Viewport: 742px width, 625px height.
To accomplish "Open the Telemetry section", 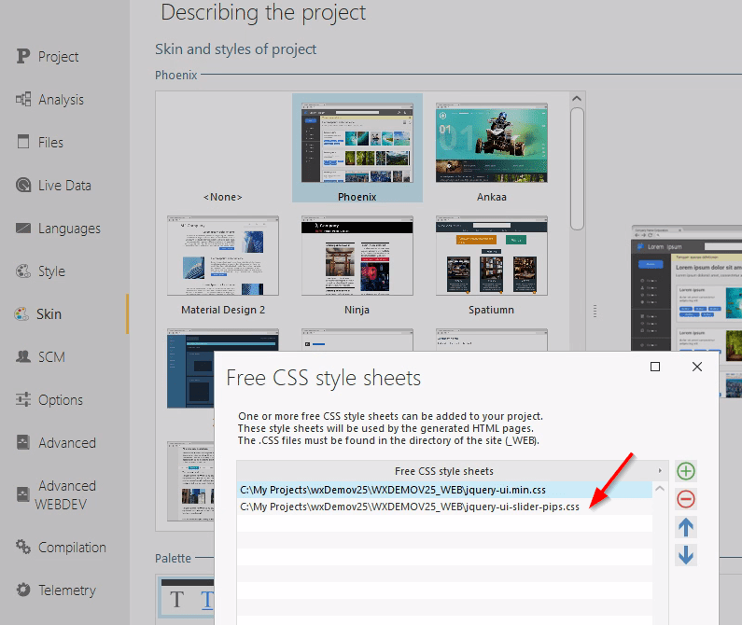I will (x=66, y=590).
